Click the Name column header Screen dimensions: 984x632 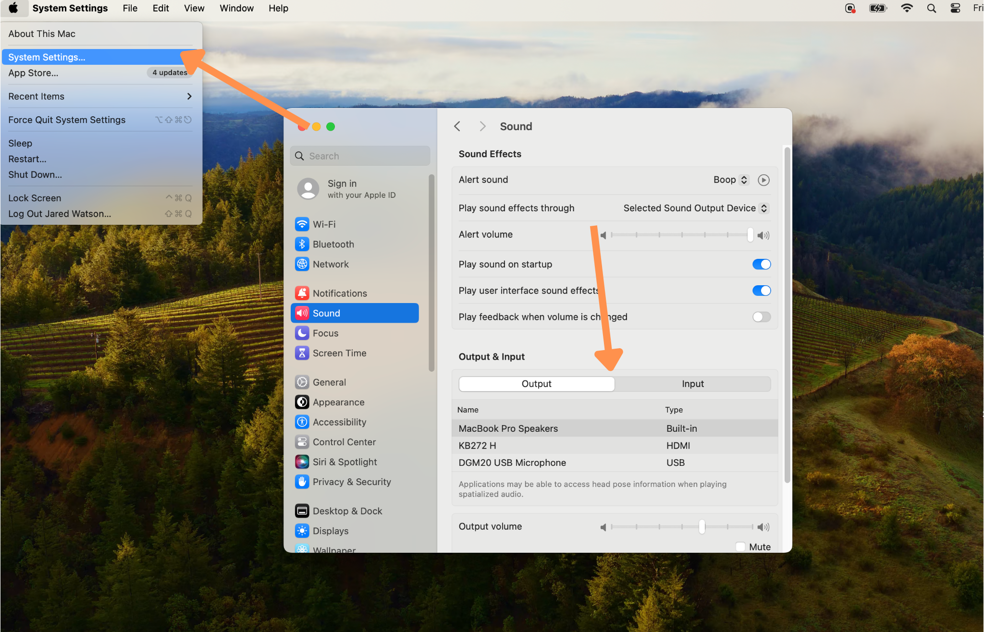[x=467, y=410]
